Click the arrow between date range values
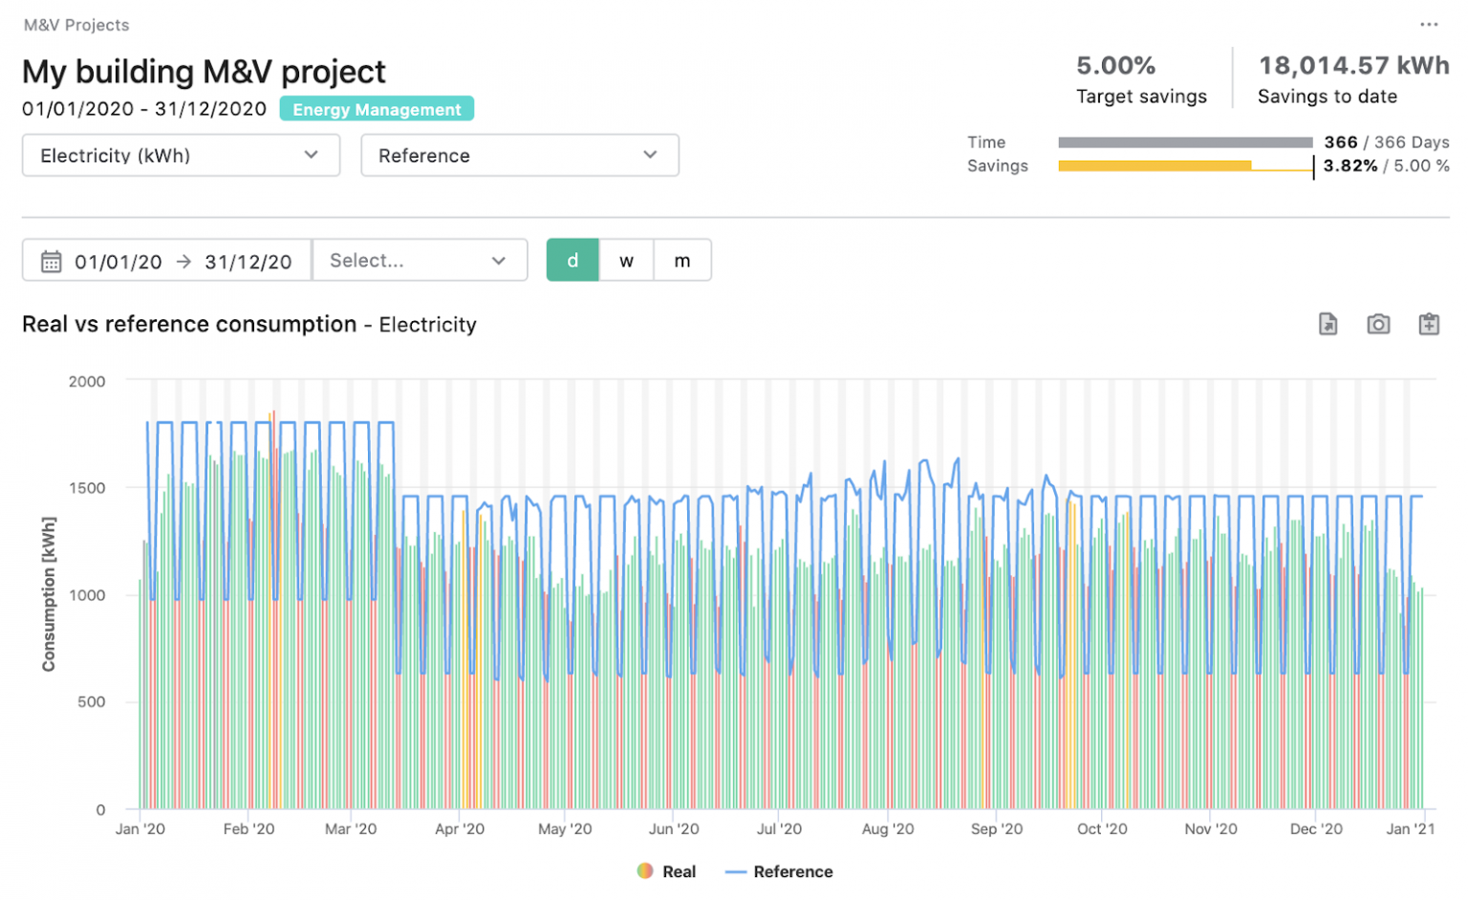This screenshot has height=900, width=1468. coord(183,262)
